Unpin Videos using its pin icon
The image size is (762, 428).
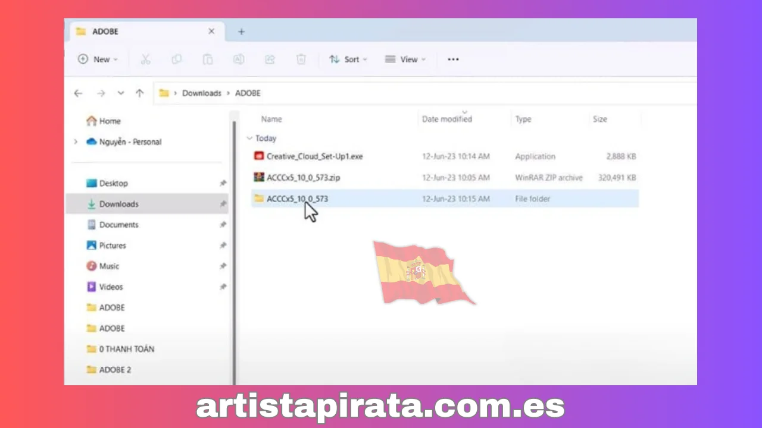[x=223, y=287]
